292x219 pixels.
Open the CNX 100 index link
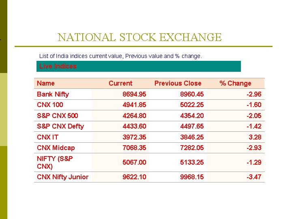pyautogui.click(x=50, y=105)
